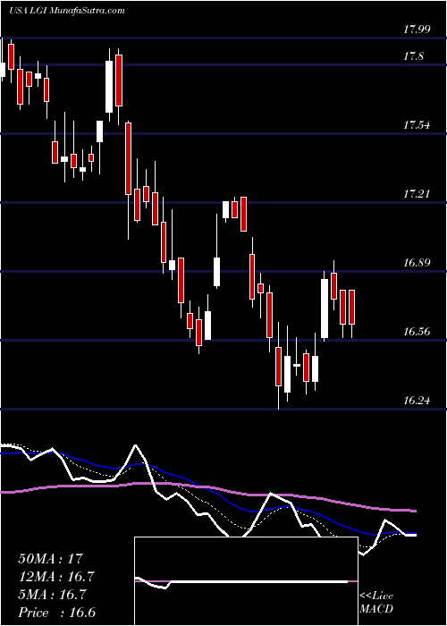Click the Price : 16.6 readout

[56, 613]
